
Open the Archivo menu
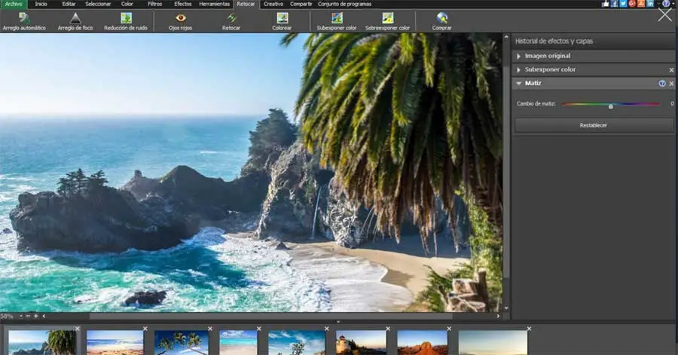(14, 4)
